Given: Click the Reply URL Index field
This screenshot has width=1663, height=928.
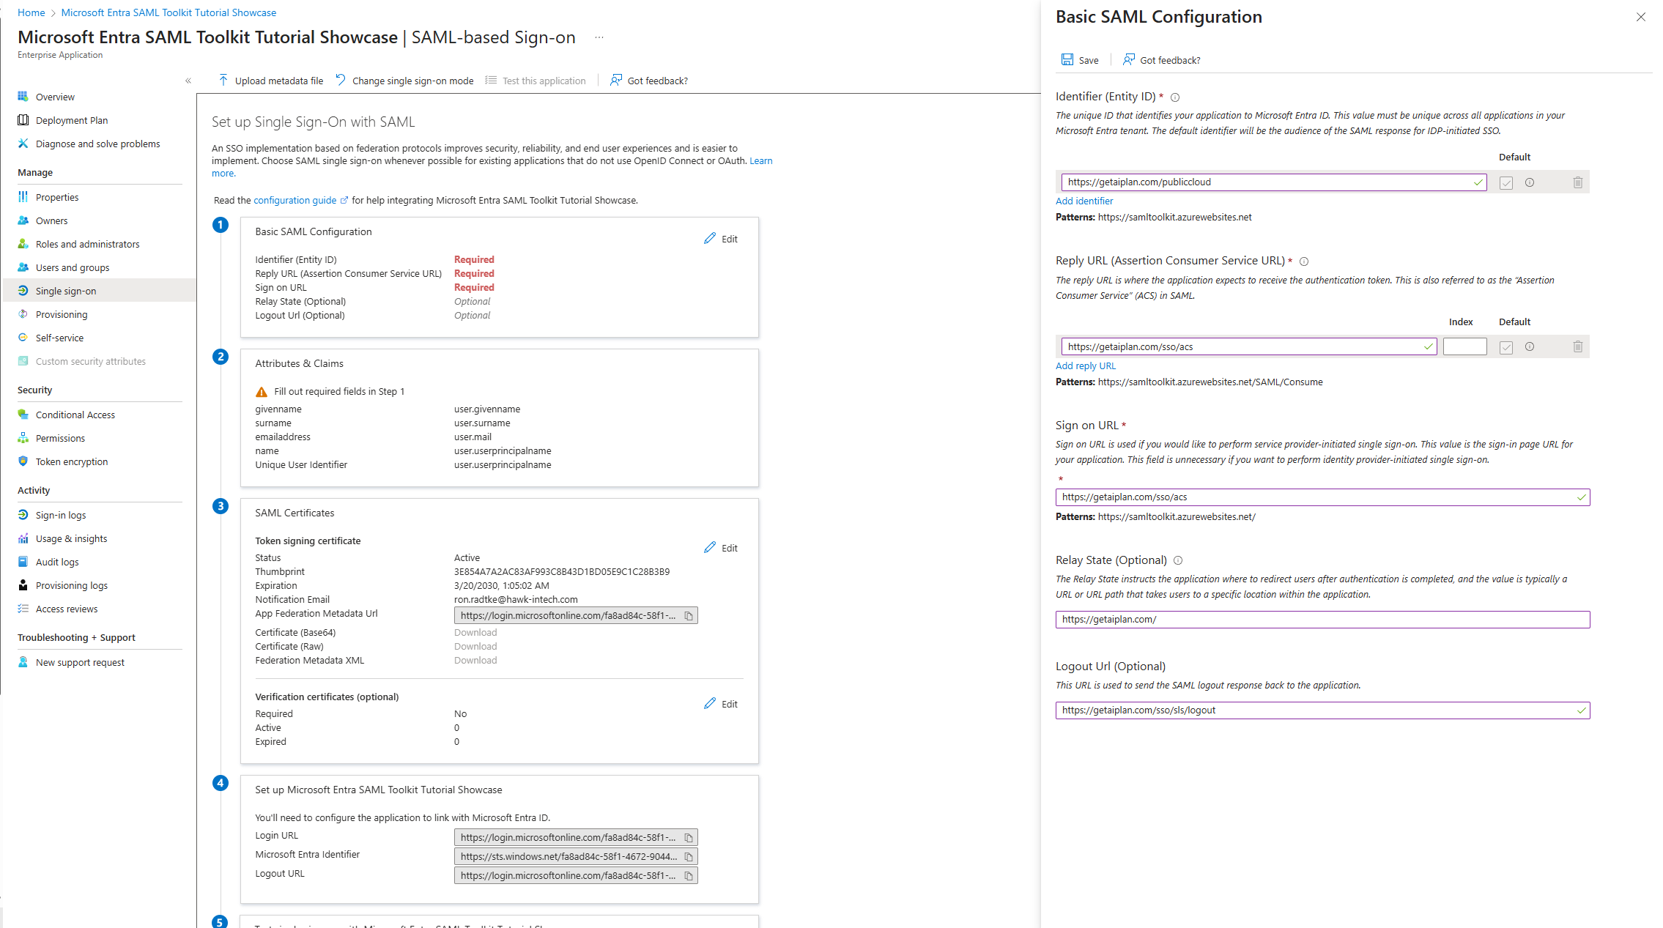Looking at the screenshot, I should (x=1464, y=347).
